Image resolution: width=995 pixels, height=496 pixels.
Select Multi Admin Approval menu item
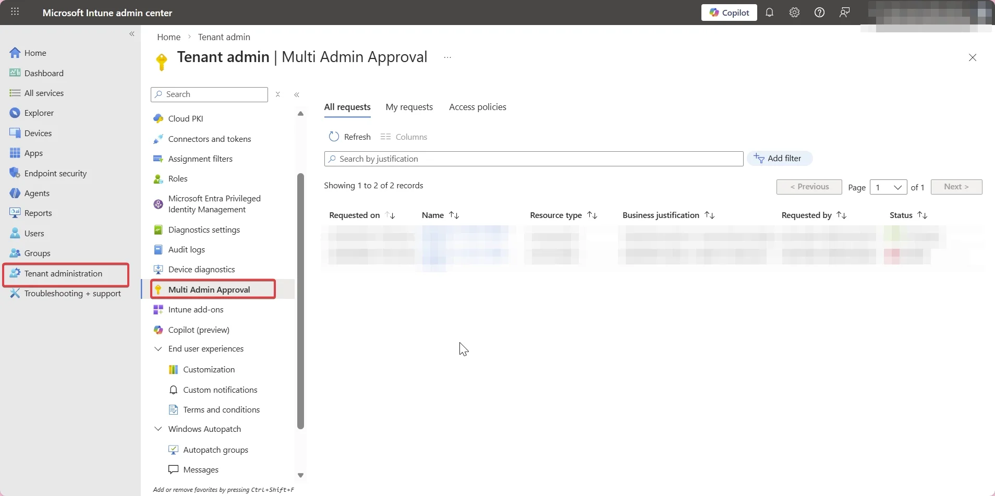coord(209,289)
